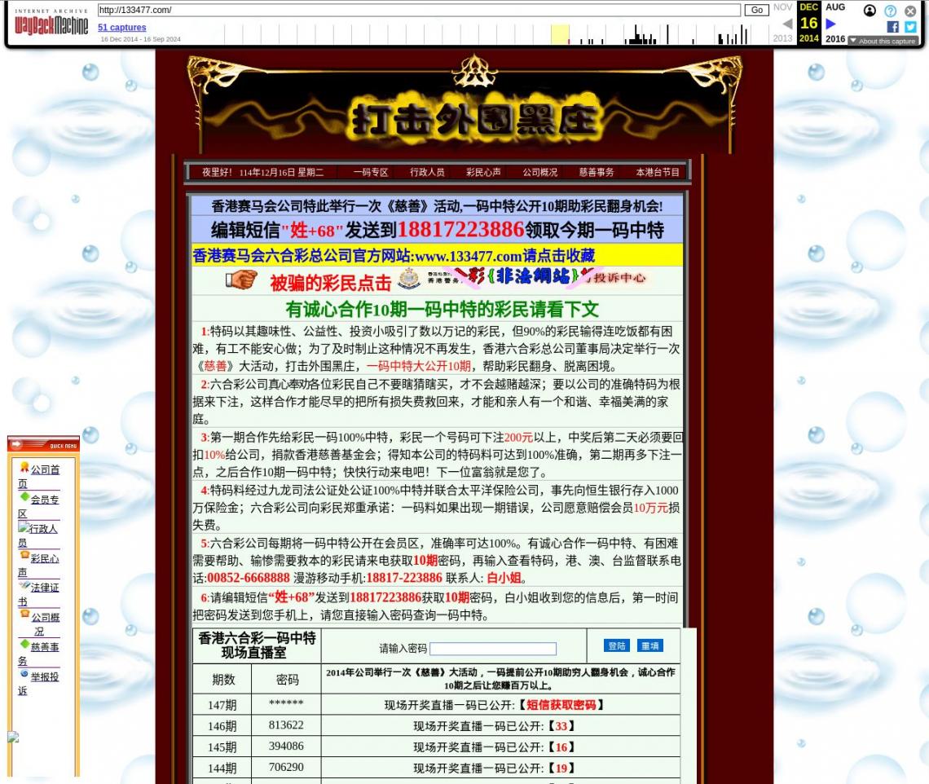
Task: Close the Wayback Machine toolbar
Action: [910, 11]
